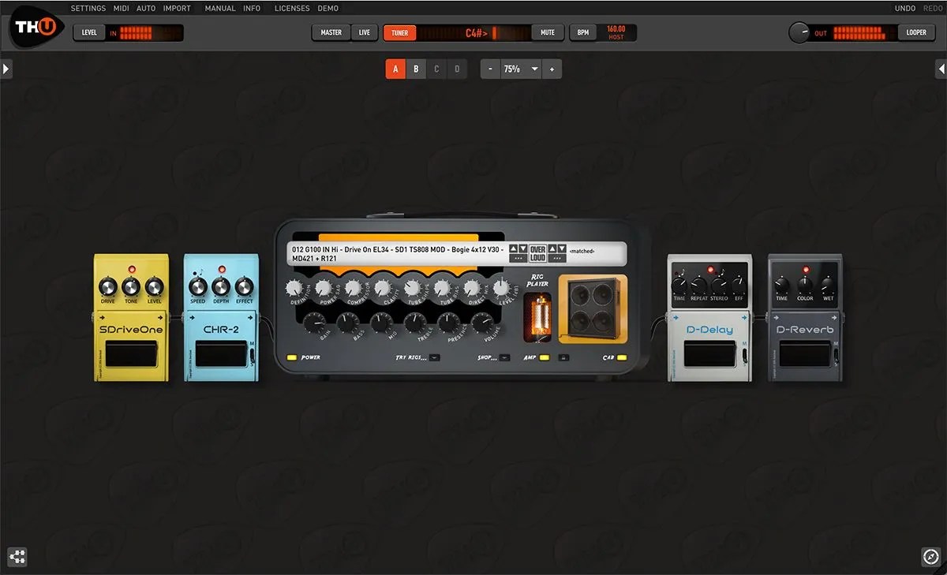Click the SDriveOne pedal footswitch
This screenshot has width=947, height=575.
click(x=130, y=354)
